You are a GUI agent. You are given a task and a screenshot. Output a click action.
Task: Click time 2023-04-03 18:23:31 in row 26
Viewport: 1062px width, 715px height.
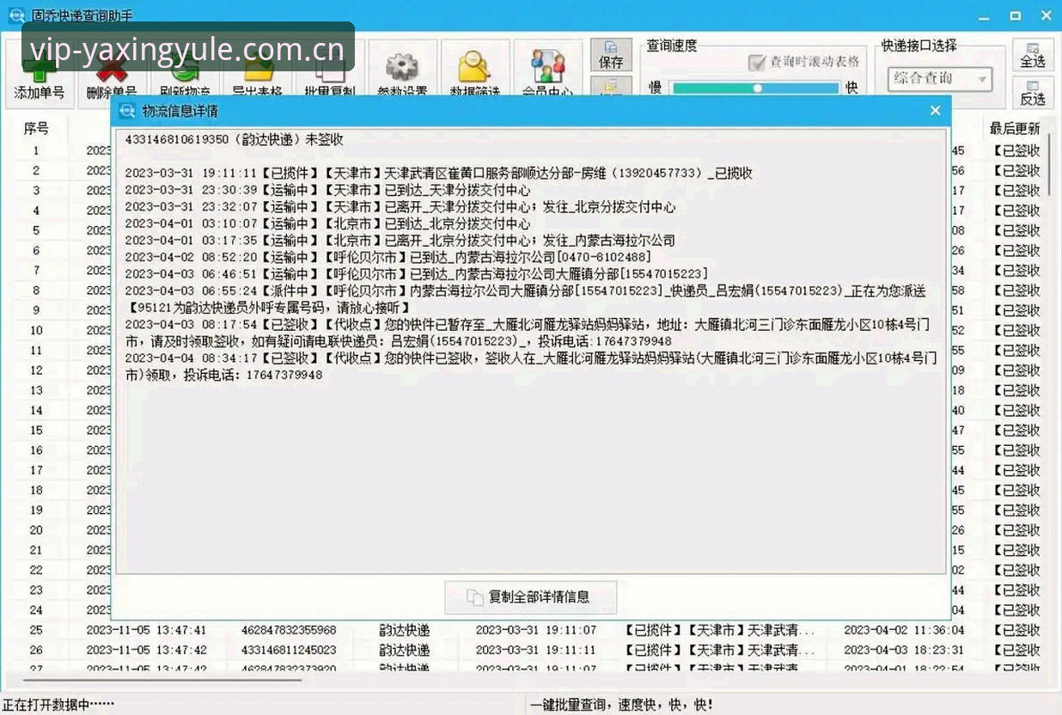point(904,651)
